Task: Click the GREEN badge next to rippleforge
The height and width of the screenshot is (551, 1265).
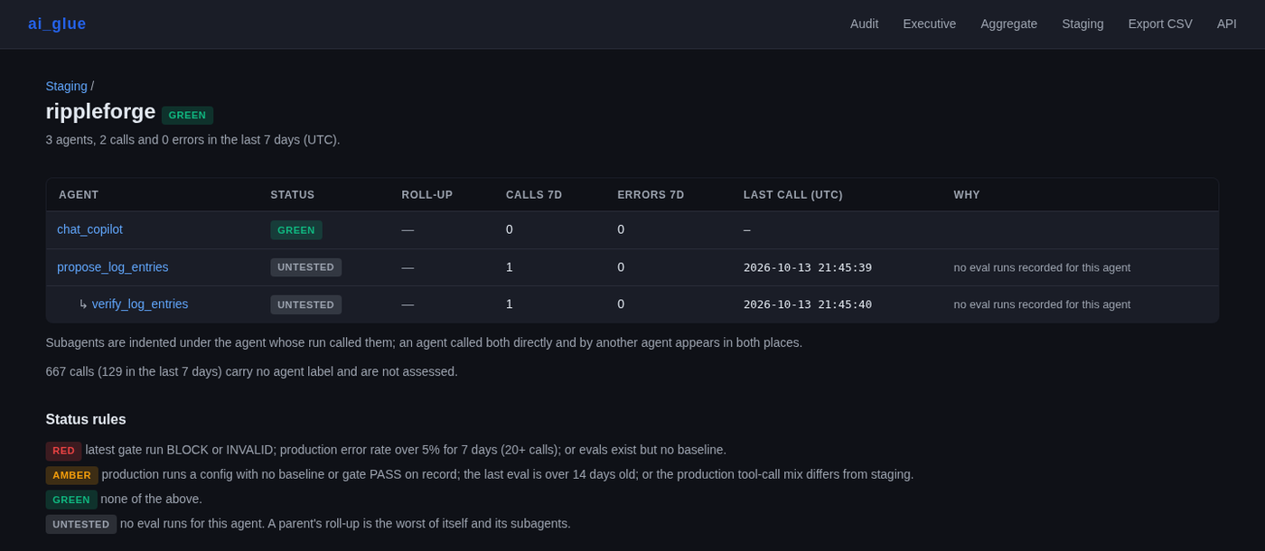Action: click(x=187, y=116)
